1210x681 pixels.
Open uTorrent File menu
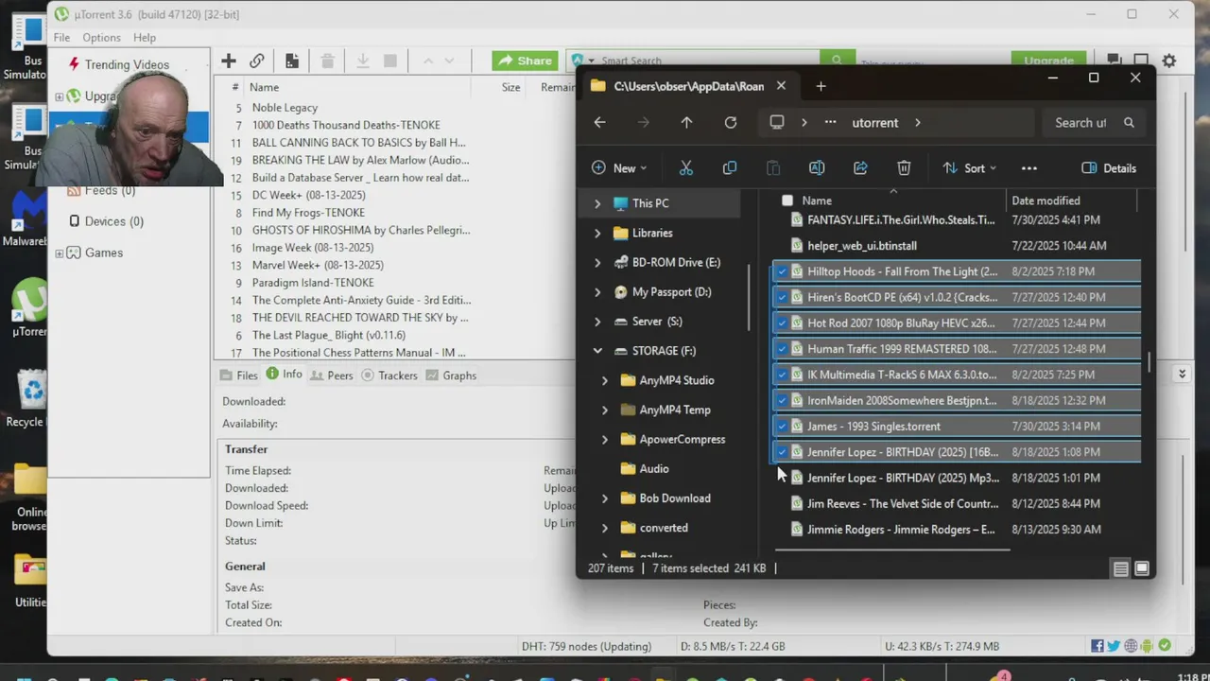point(61,38)
